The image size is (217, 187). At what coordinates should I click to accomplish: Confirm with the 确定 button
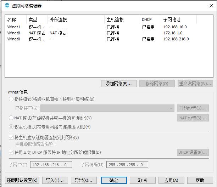pyautogui.click(x=114, y=180)
